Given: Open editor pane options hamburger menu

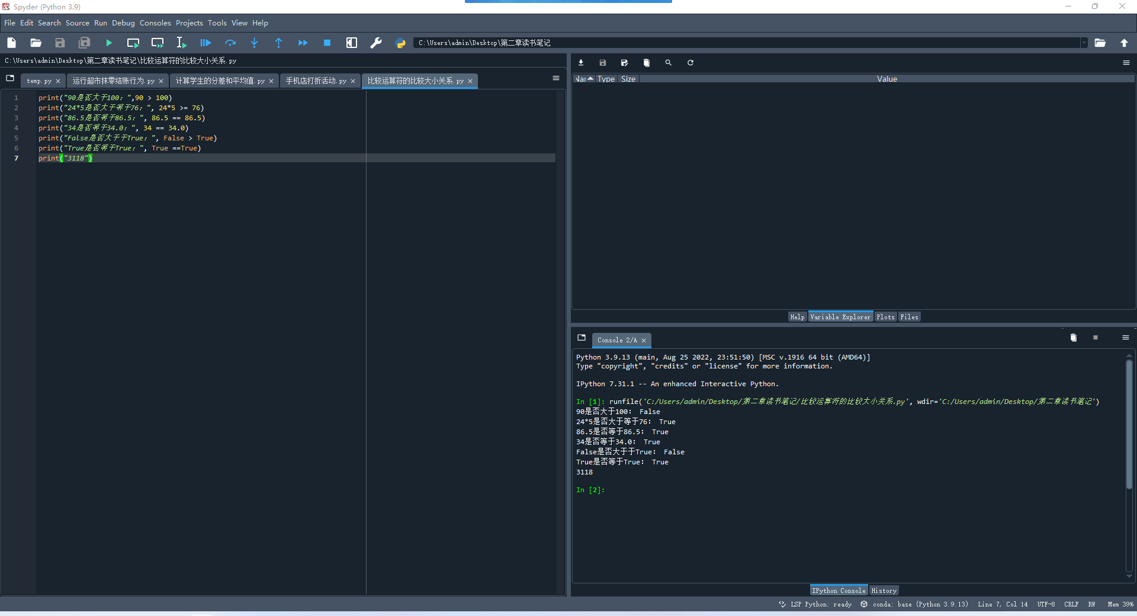Looking at the screenshot, I should 556,78.
